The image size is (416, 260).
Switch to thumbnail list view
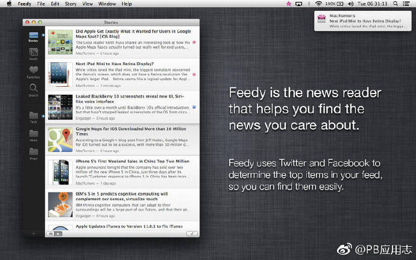[58, 233]
